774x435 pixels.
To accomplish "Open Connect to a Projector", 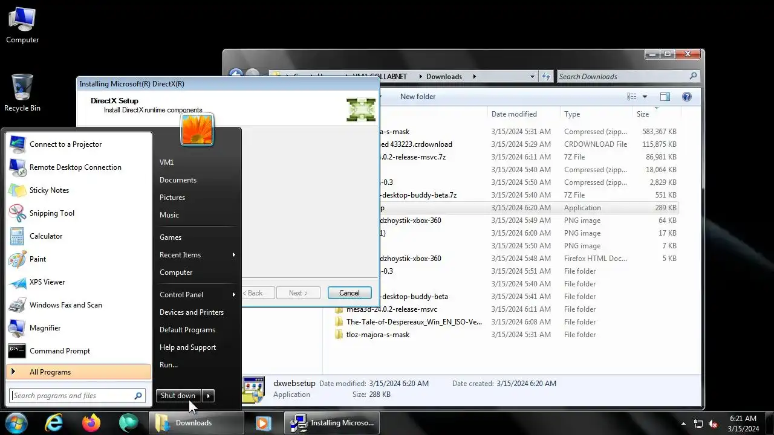I will [79, 144].
